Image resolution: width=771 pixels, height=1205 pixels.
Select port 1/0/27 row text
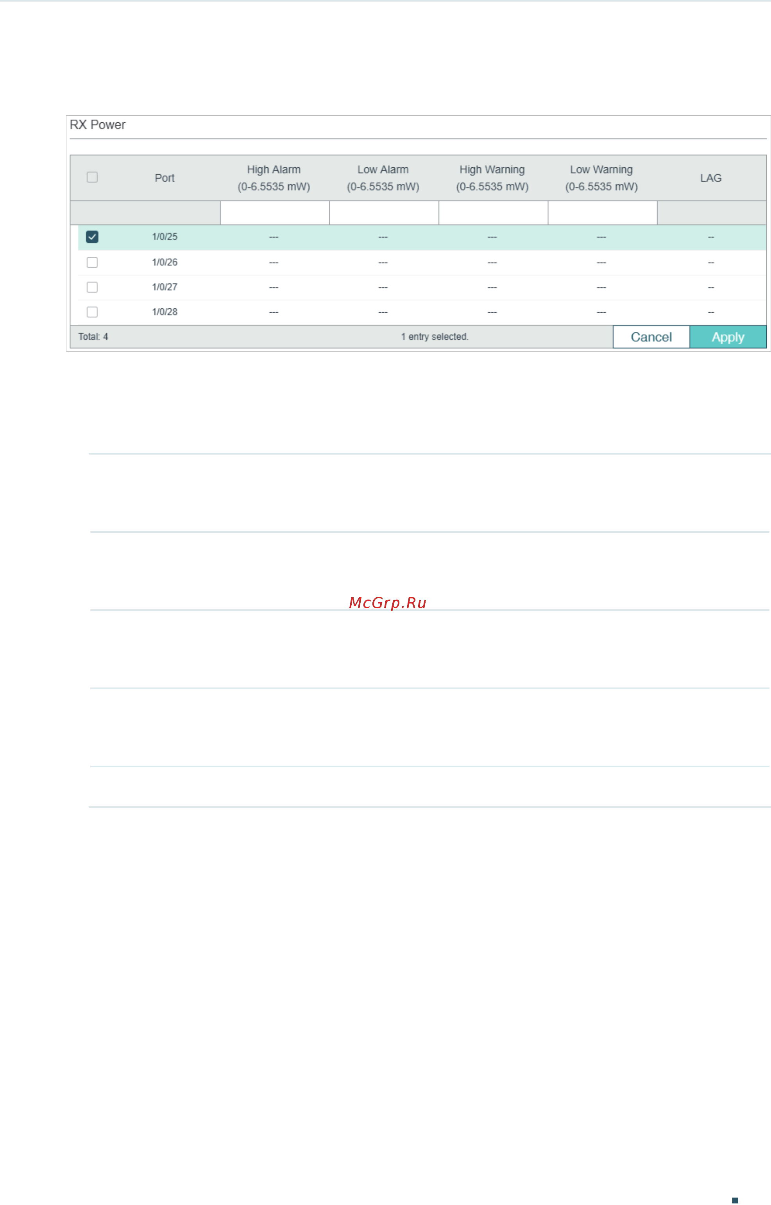[165, 287]
